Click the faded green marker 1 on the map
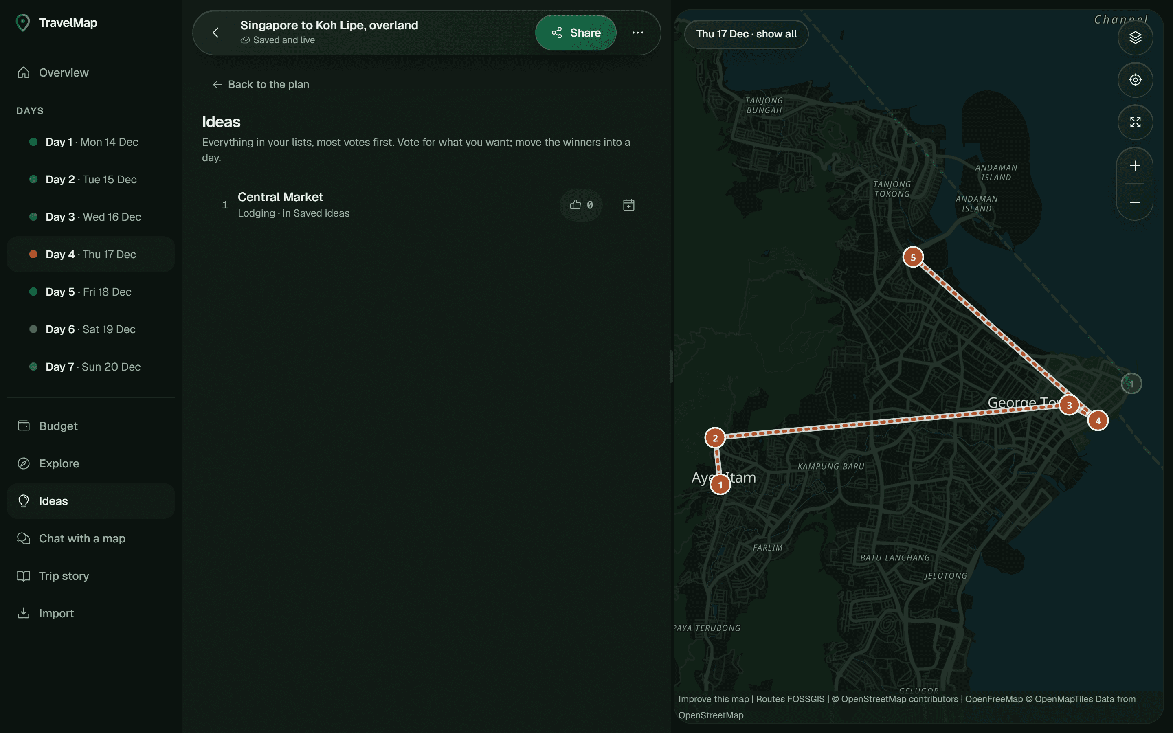The image size is (1173, 733). coord(1131,384)
